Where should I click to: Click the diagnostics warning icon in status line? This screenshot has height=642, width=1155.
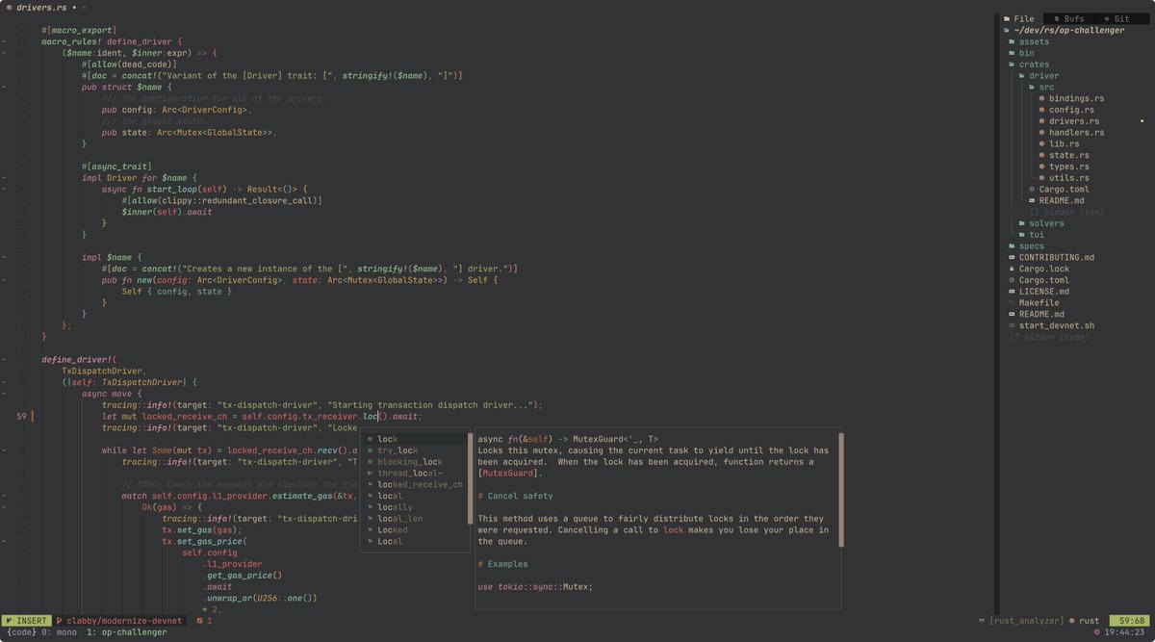tap(200, 621)
